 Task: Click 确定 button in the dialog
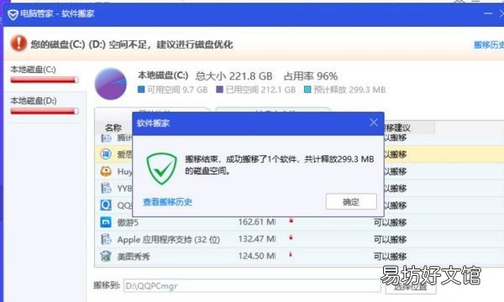click(351, 201)
